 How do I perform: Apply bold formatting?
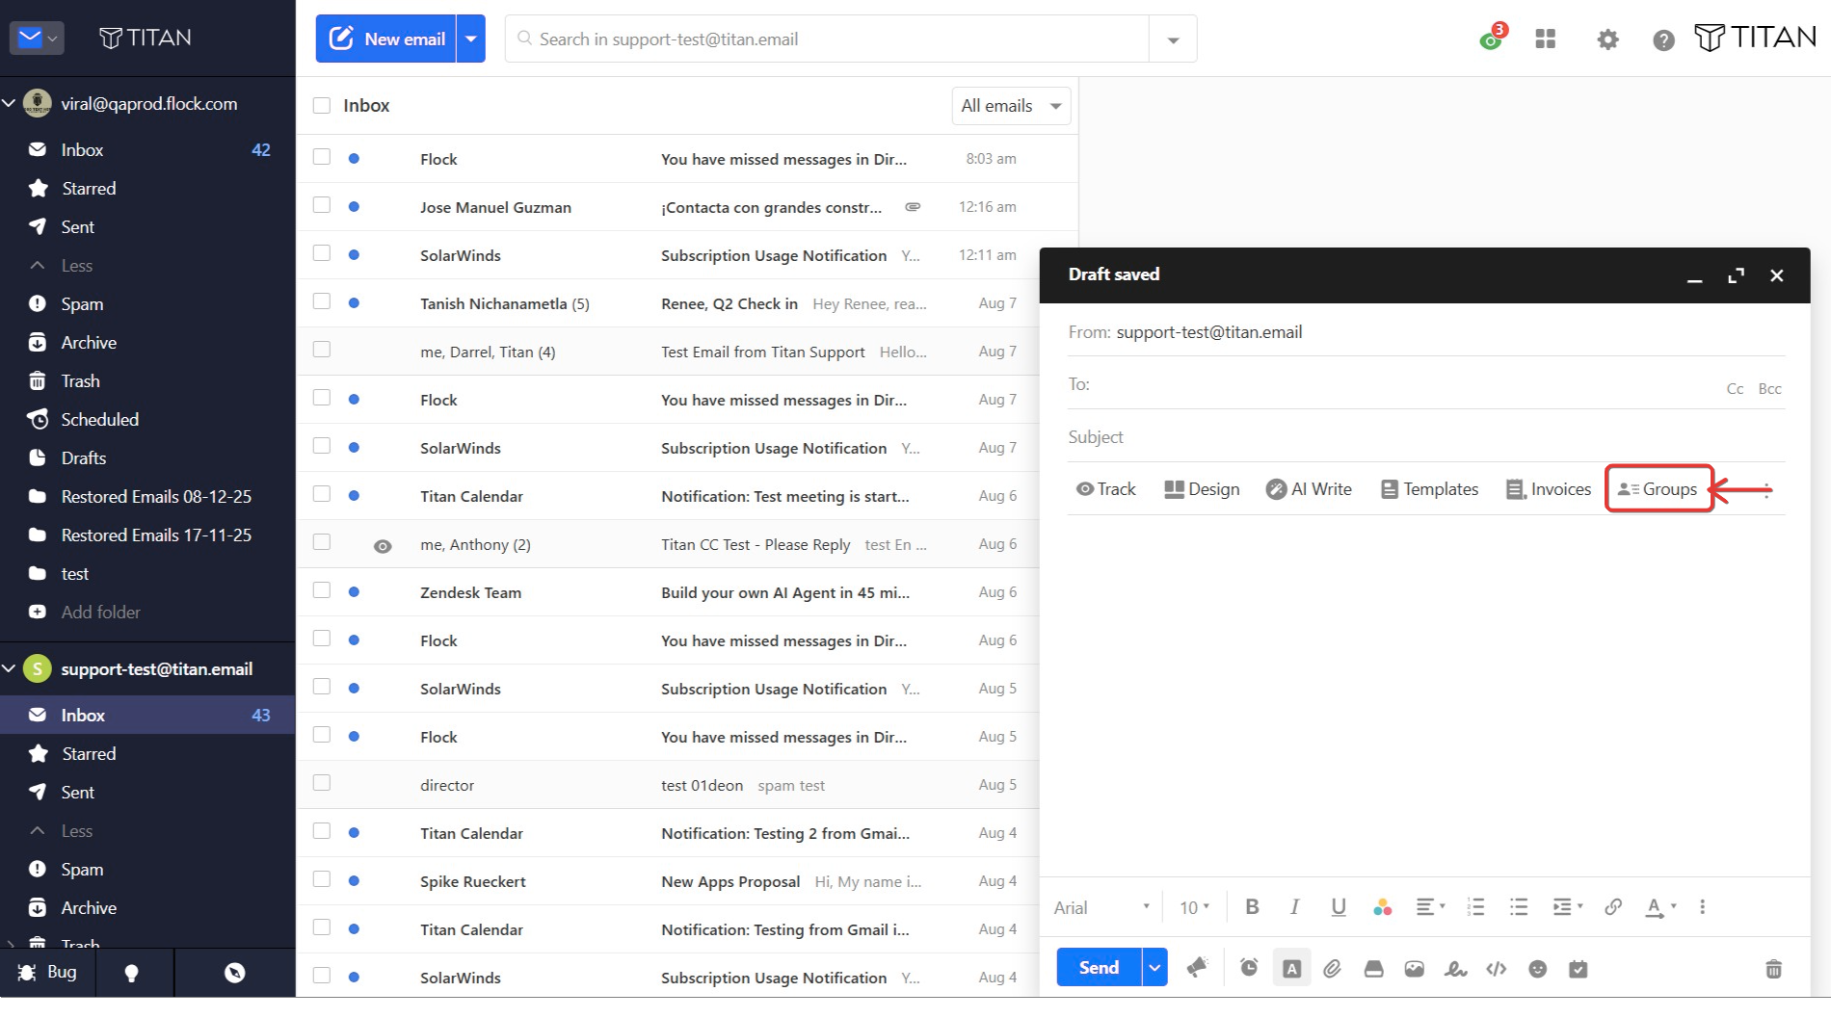pos(1253,906)
